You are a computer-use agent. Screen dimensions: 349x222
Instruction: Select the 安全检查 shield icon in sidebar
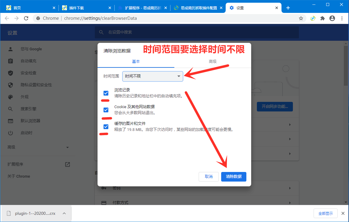click(11, 73)
